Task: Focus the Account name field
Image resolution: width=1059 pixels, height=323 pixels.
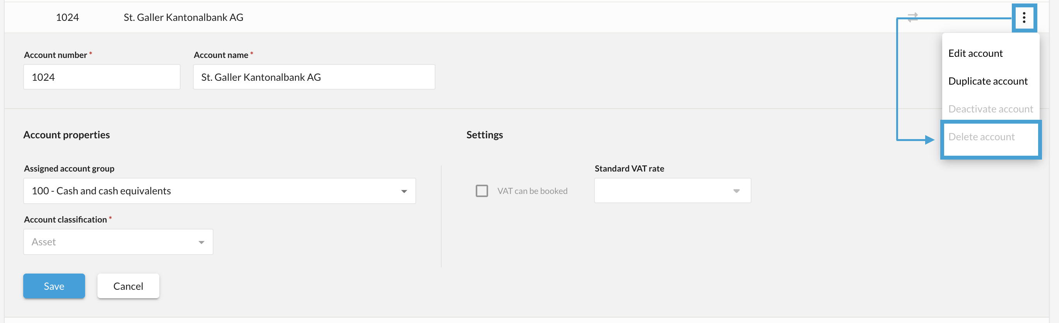Action: click(x=314, y=77)
